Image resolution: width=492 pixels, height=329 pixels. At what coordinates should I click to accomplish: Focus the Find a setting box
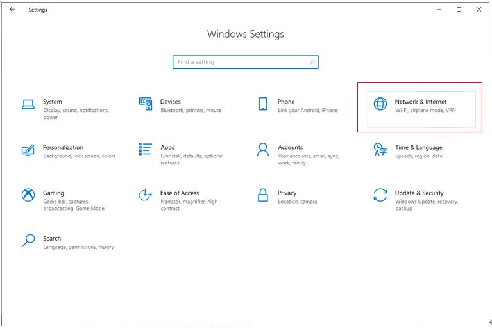(246, 62)
